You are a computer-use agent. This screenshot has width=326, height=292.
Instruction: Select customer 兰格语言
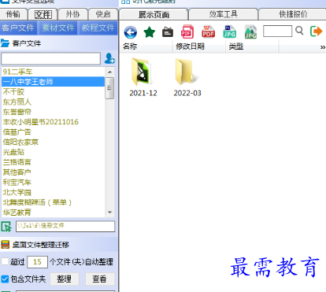click(53, 162)
